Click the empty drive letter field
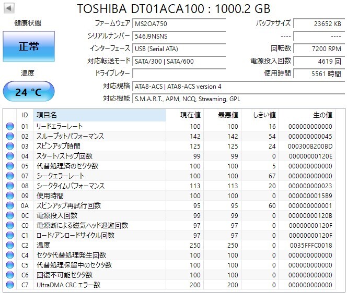The width and height of the screenshot is (347, 293). [x=179, y=74]
